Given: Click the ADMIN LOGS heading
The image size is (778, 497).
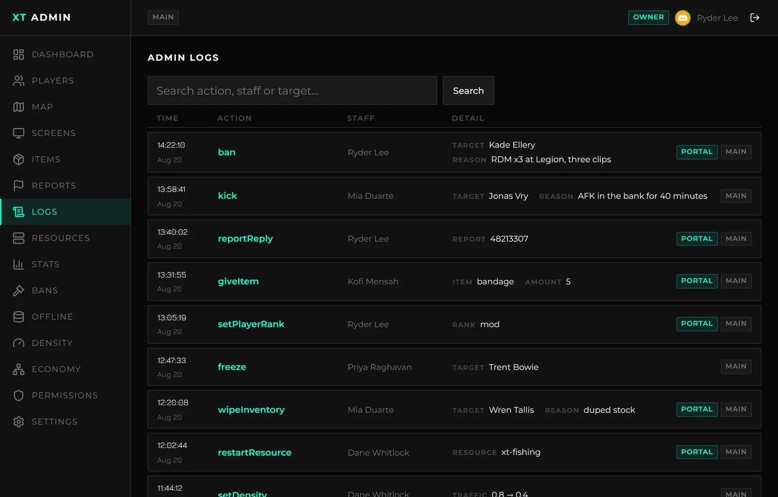Looking at the screenshot, I should [183, 57].
